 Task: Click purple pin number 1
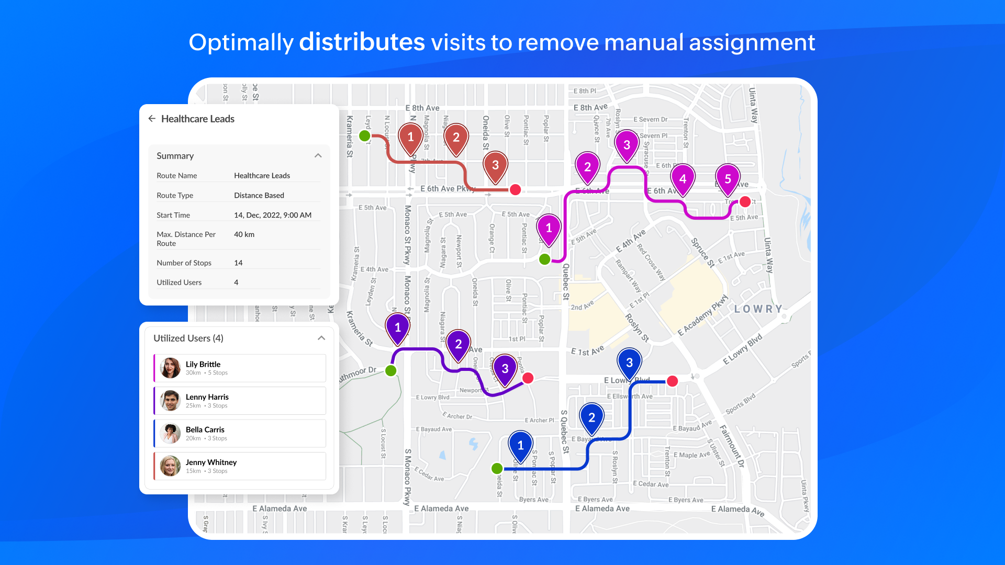tap(397, 327)
